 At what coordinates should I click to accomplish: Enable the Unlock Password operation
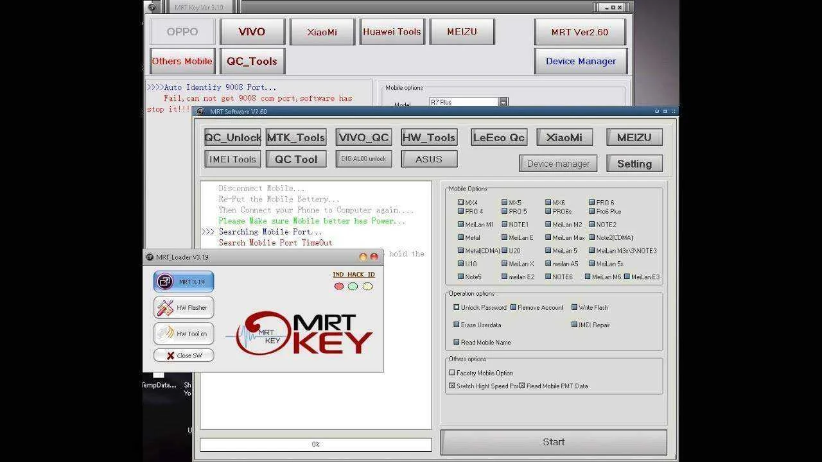point(457,307)
